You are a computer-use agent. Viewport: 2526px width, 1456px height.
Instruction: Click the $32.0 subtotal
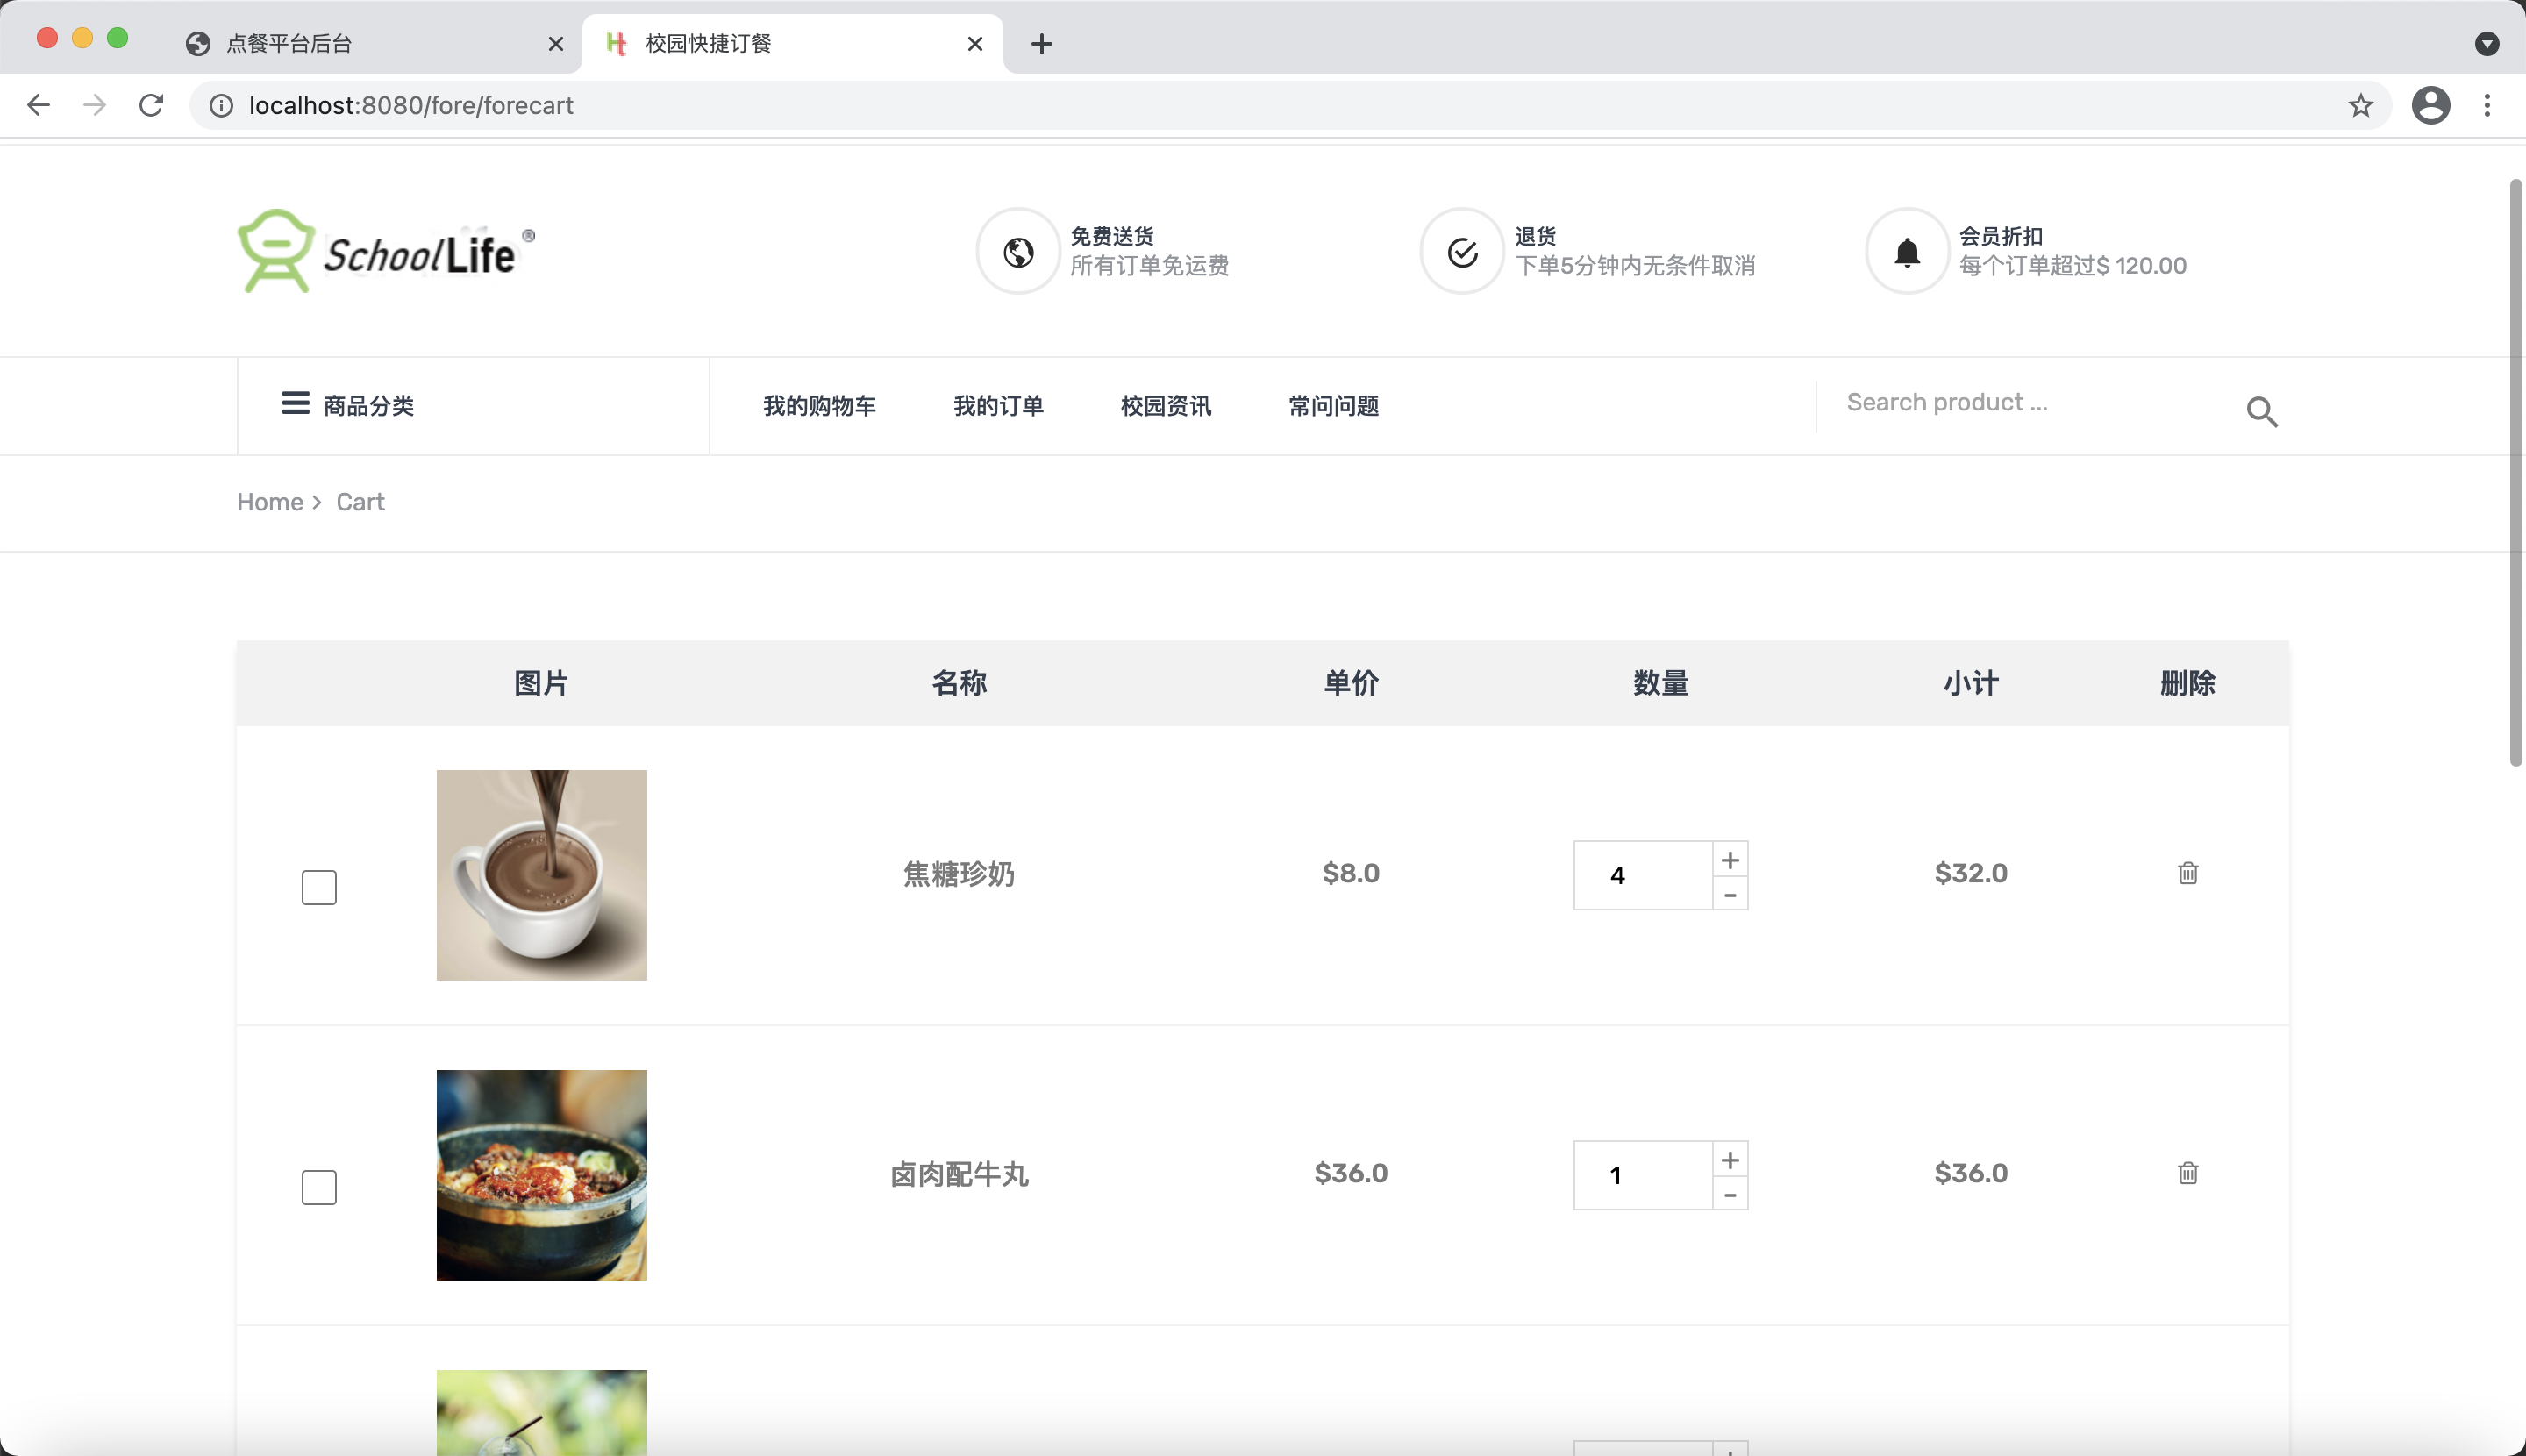coord(1971,873)
